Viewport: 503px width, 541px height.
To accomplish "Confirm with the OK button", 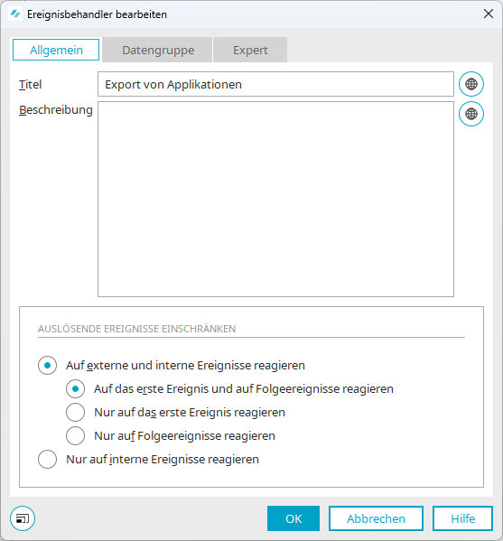I will pos(293,518).
